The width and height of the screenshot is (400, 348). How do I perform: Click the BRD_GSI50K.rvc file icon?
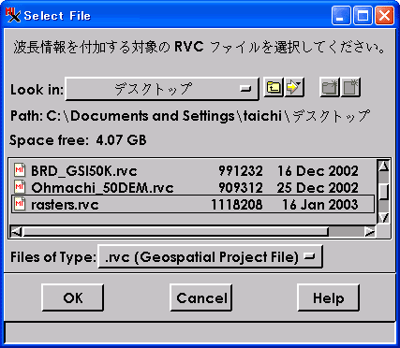pos(20,170)
